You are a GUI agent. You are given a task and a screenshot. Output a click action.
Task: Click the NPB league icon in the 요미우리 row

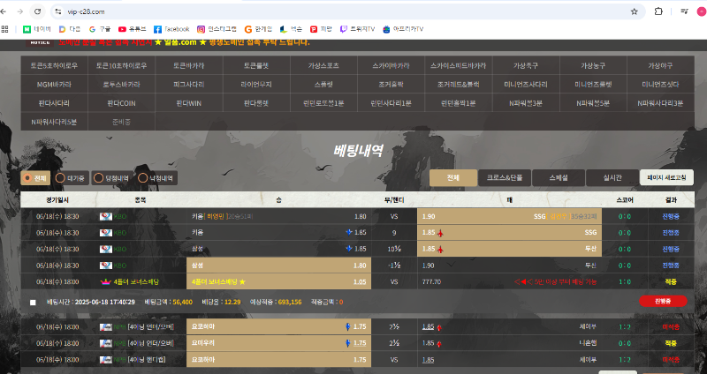[105, 343]
